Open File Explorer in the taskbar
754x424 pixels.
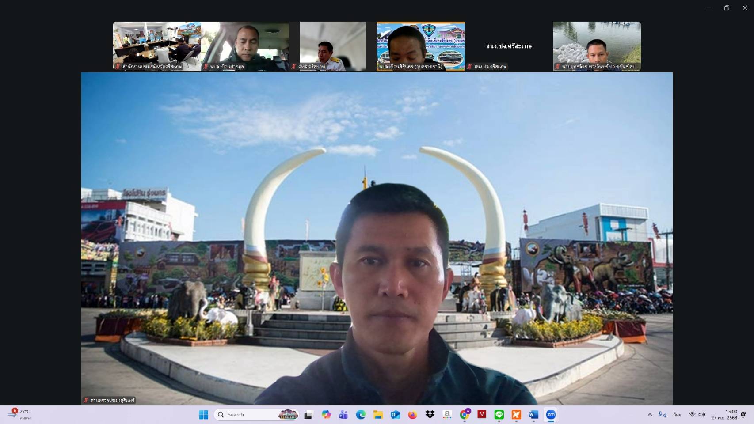click(378, 415)
